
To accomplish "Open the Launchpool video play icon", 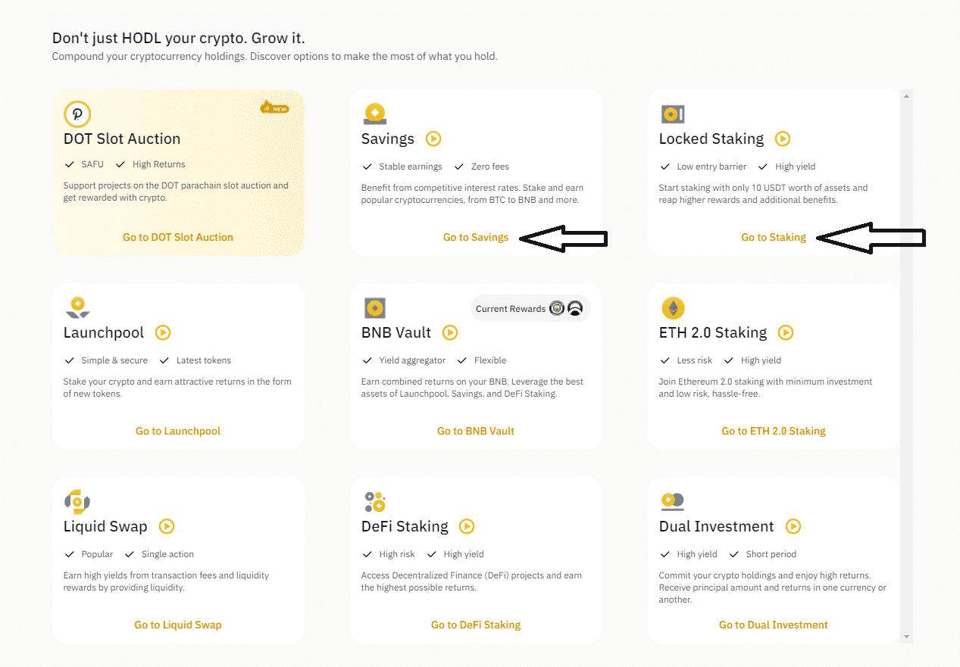I will pos(163,332).
